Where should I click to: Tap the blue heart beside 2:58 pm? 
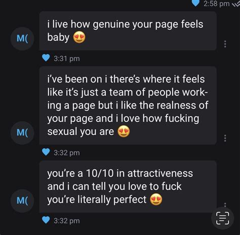pos(195,3)
